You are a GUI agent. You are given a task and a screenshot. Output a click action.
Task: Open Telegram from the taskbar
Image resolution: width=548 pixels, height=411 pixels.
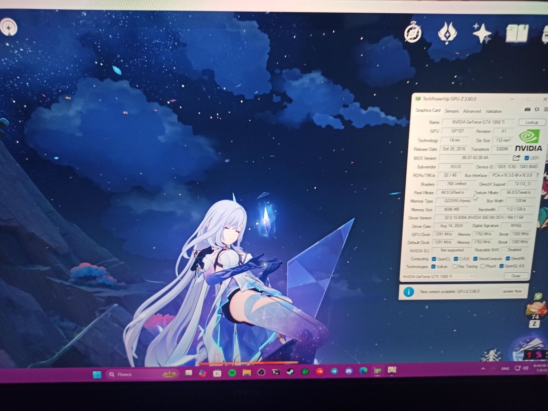[x=334, y=371]
